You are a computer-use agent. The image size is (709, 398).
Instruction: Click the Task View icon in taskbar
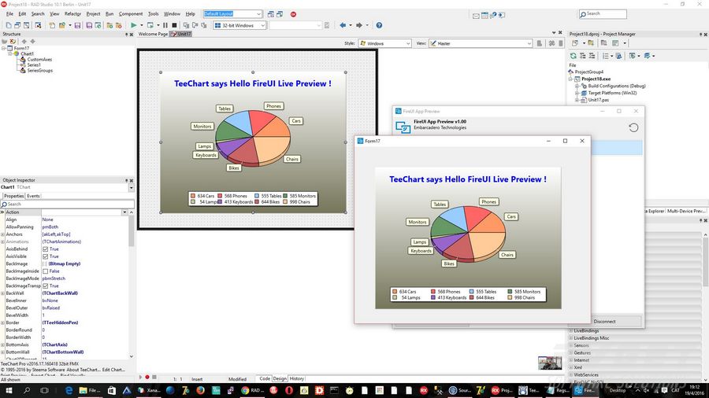point(44,390)
